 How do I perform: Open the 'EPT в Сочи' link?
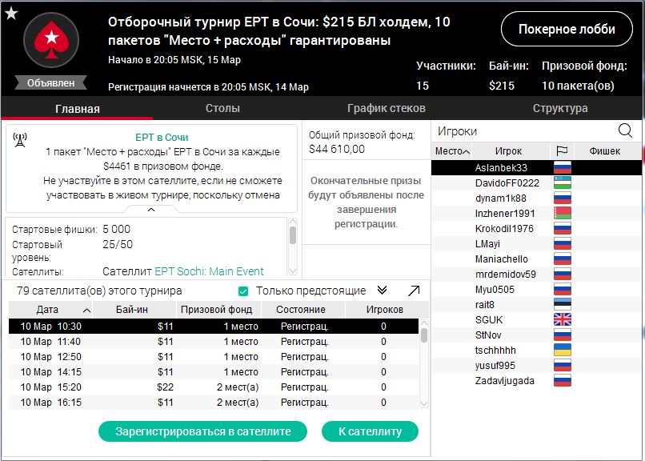tap(162, 138)
